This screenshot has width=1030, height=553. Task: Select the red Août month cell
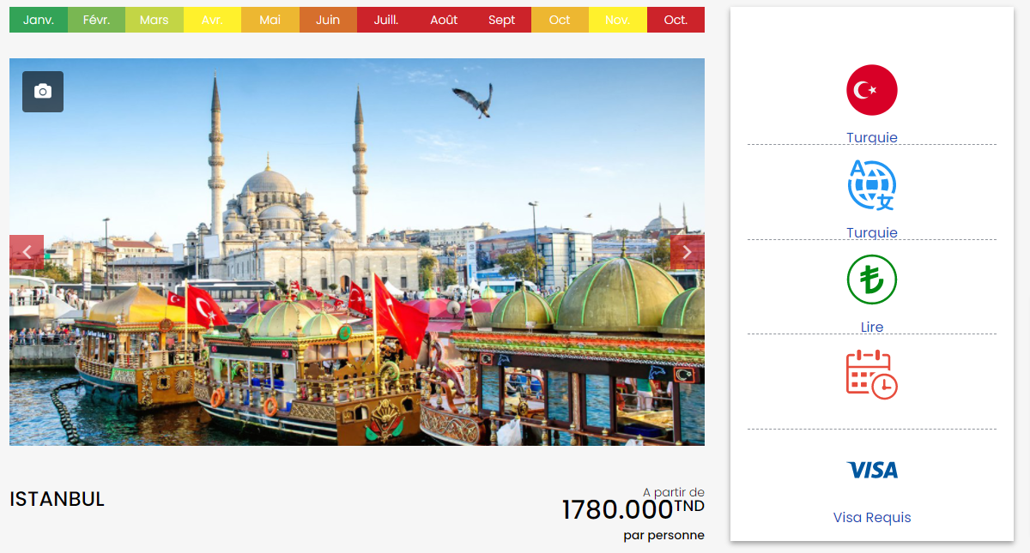pos(444,20)
